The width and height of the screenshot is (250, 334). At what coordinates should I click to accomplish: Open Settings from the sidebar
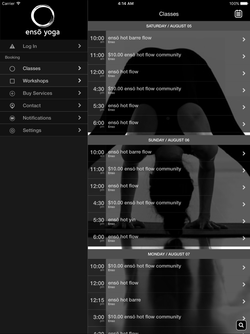click(x=44, y=130)
